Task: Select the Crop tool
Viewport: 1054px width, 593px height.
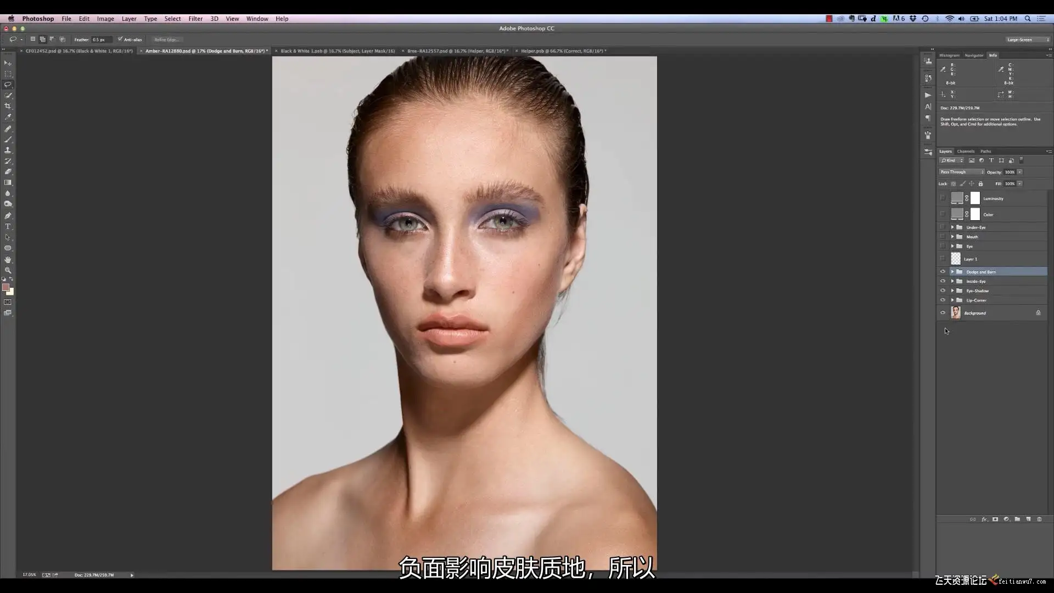Action: coord(8,106)
